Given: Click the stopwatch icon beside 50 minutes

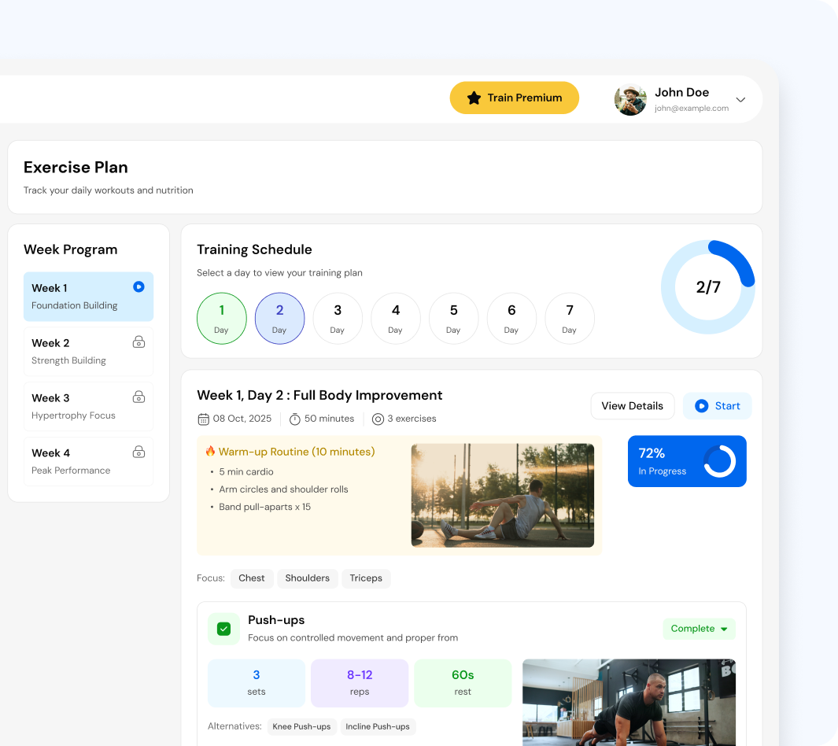Looking at the screenshot, I should tap(295, 419).
